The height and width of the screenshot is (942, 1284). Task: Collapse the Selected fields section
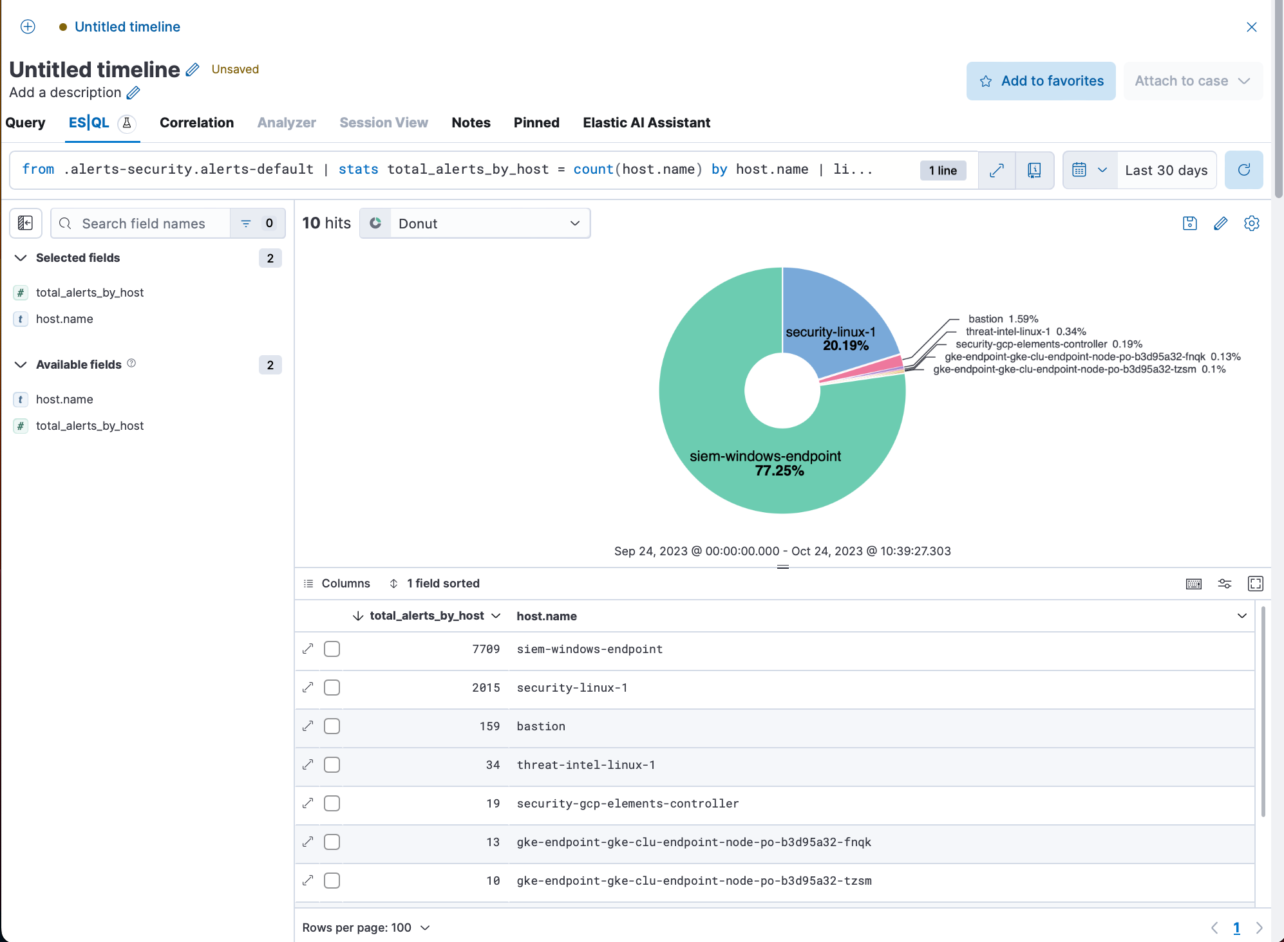tap(21, 258)
